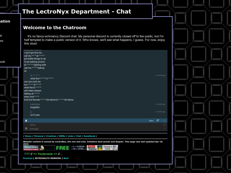Open the Home footer link

(28, 136)
